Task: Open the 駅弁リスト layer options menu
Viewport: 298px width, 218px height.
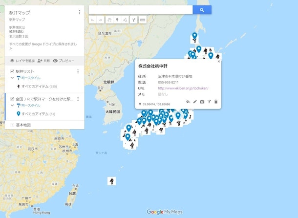Action: click(x=78, y=71)
